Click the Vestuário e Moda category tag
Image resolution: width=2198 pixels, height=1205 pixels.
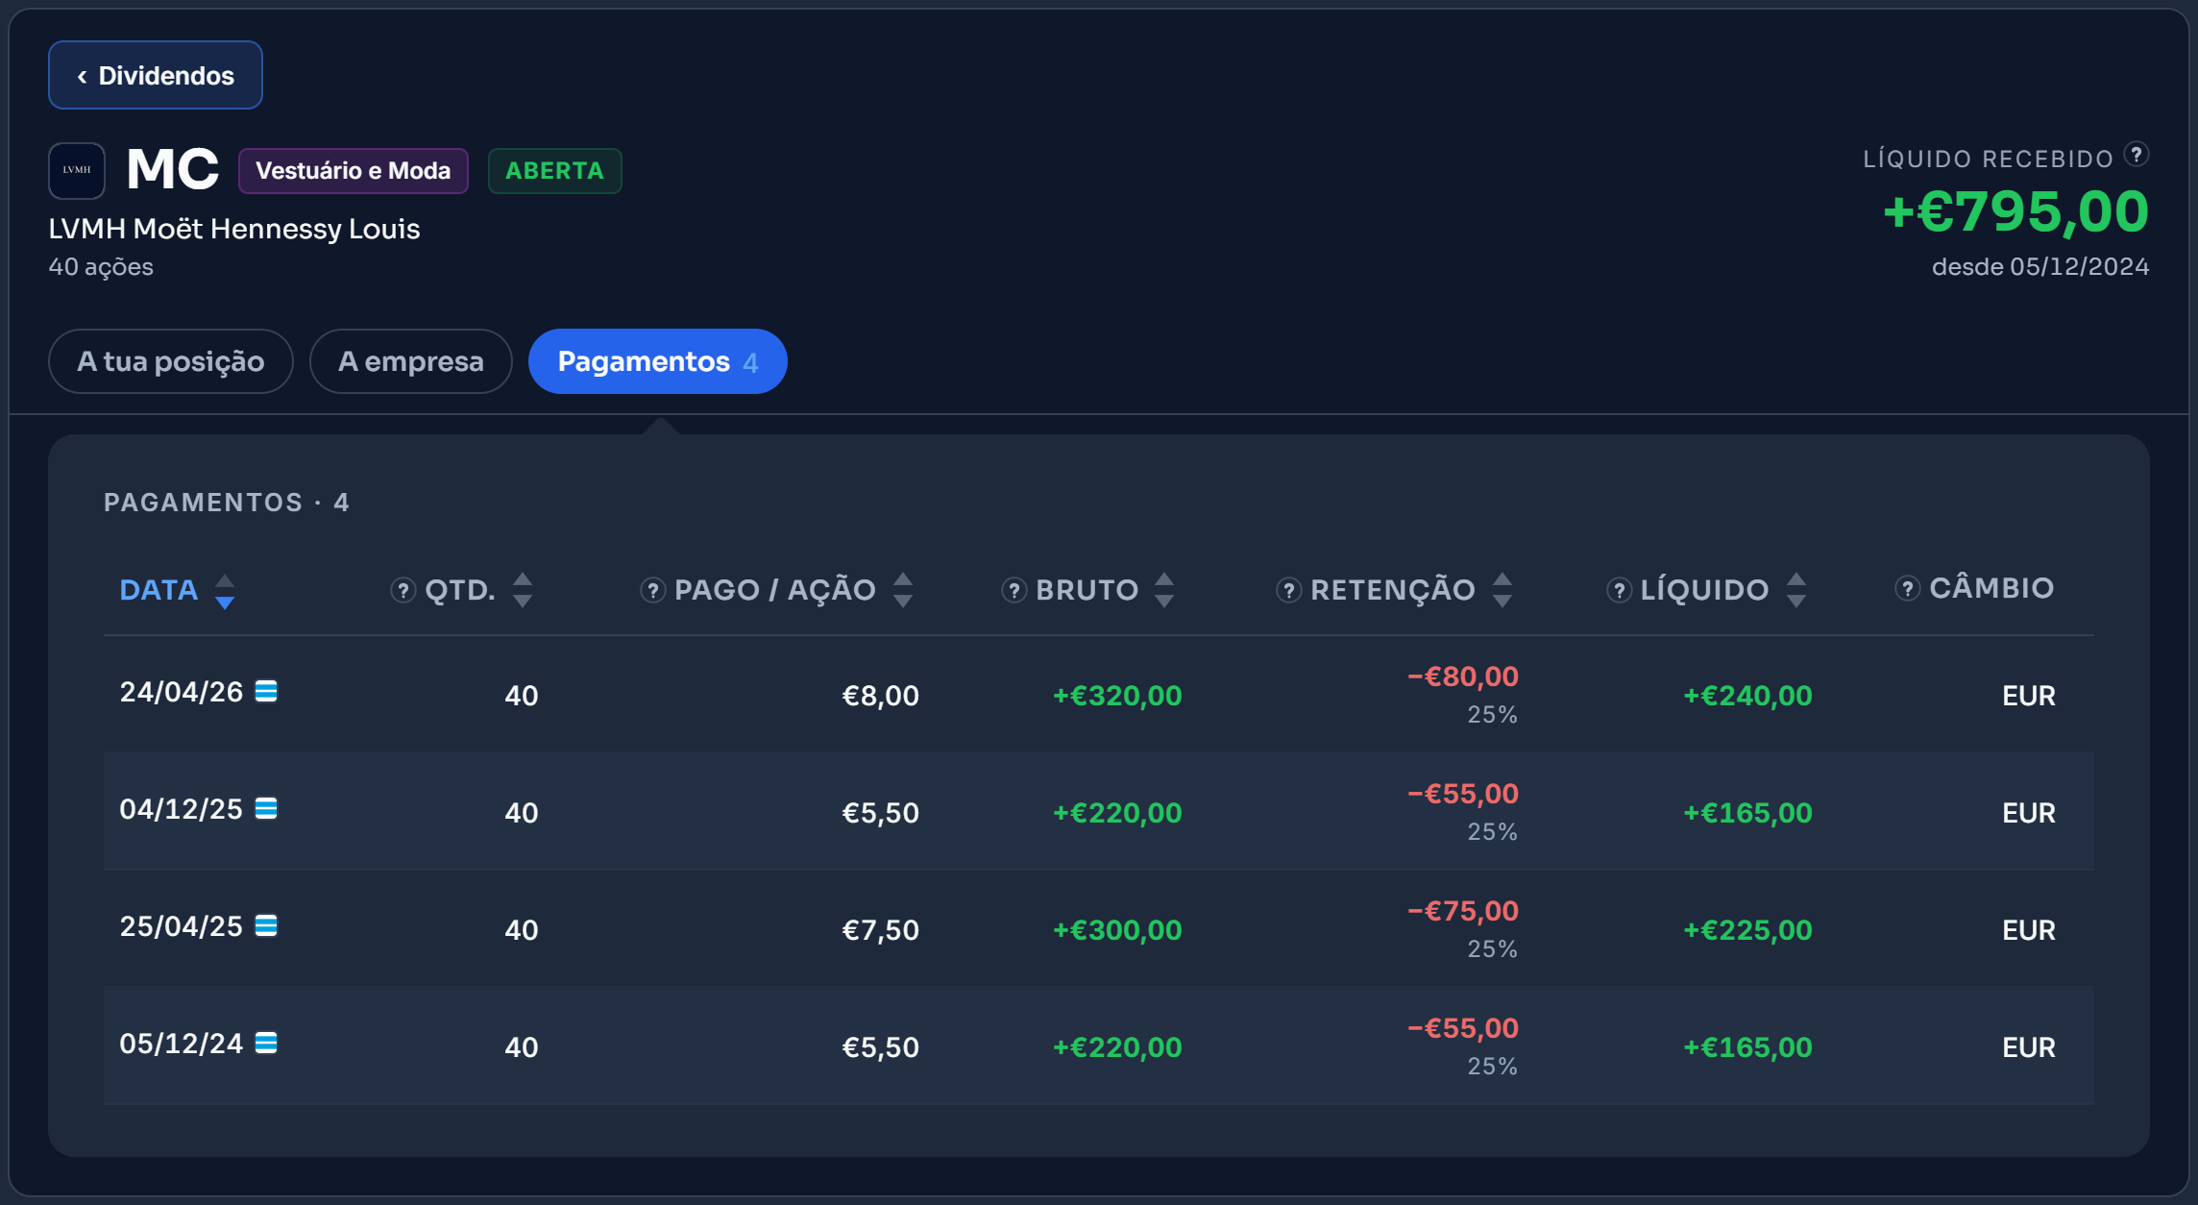(x=353, y=171)
